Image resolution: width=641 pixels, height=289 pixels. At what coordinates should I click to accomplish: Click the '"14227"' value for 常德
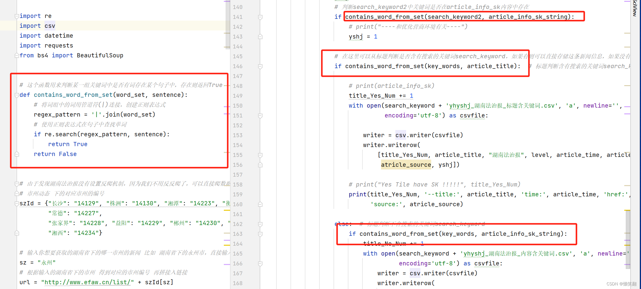[x=86, y=213]
